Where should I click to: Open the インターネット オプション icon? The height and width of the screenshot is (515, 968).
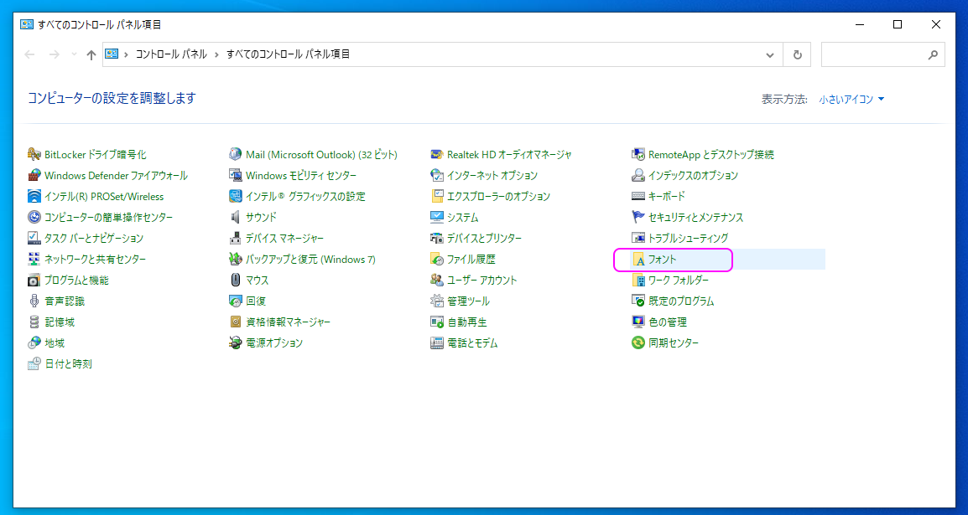(437, 175)
